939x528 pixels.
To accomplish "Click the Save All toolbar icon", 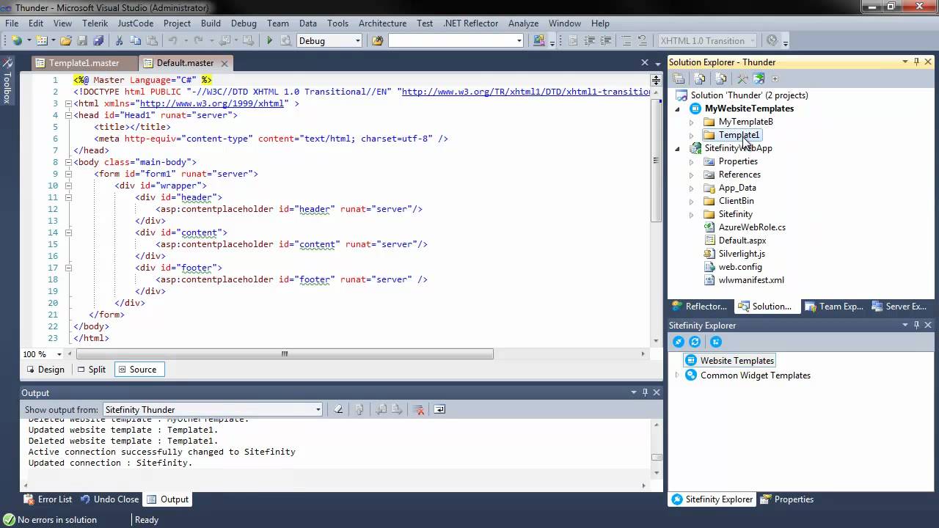I will (x=98, y=41).
